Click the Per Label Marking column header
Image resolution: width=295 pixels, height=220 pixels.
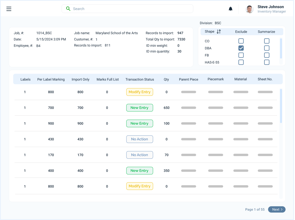[x=51, y=79]
